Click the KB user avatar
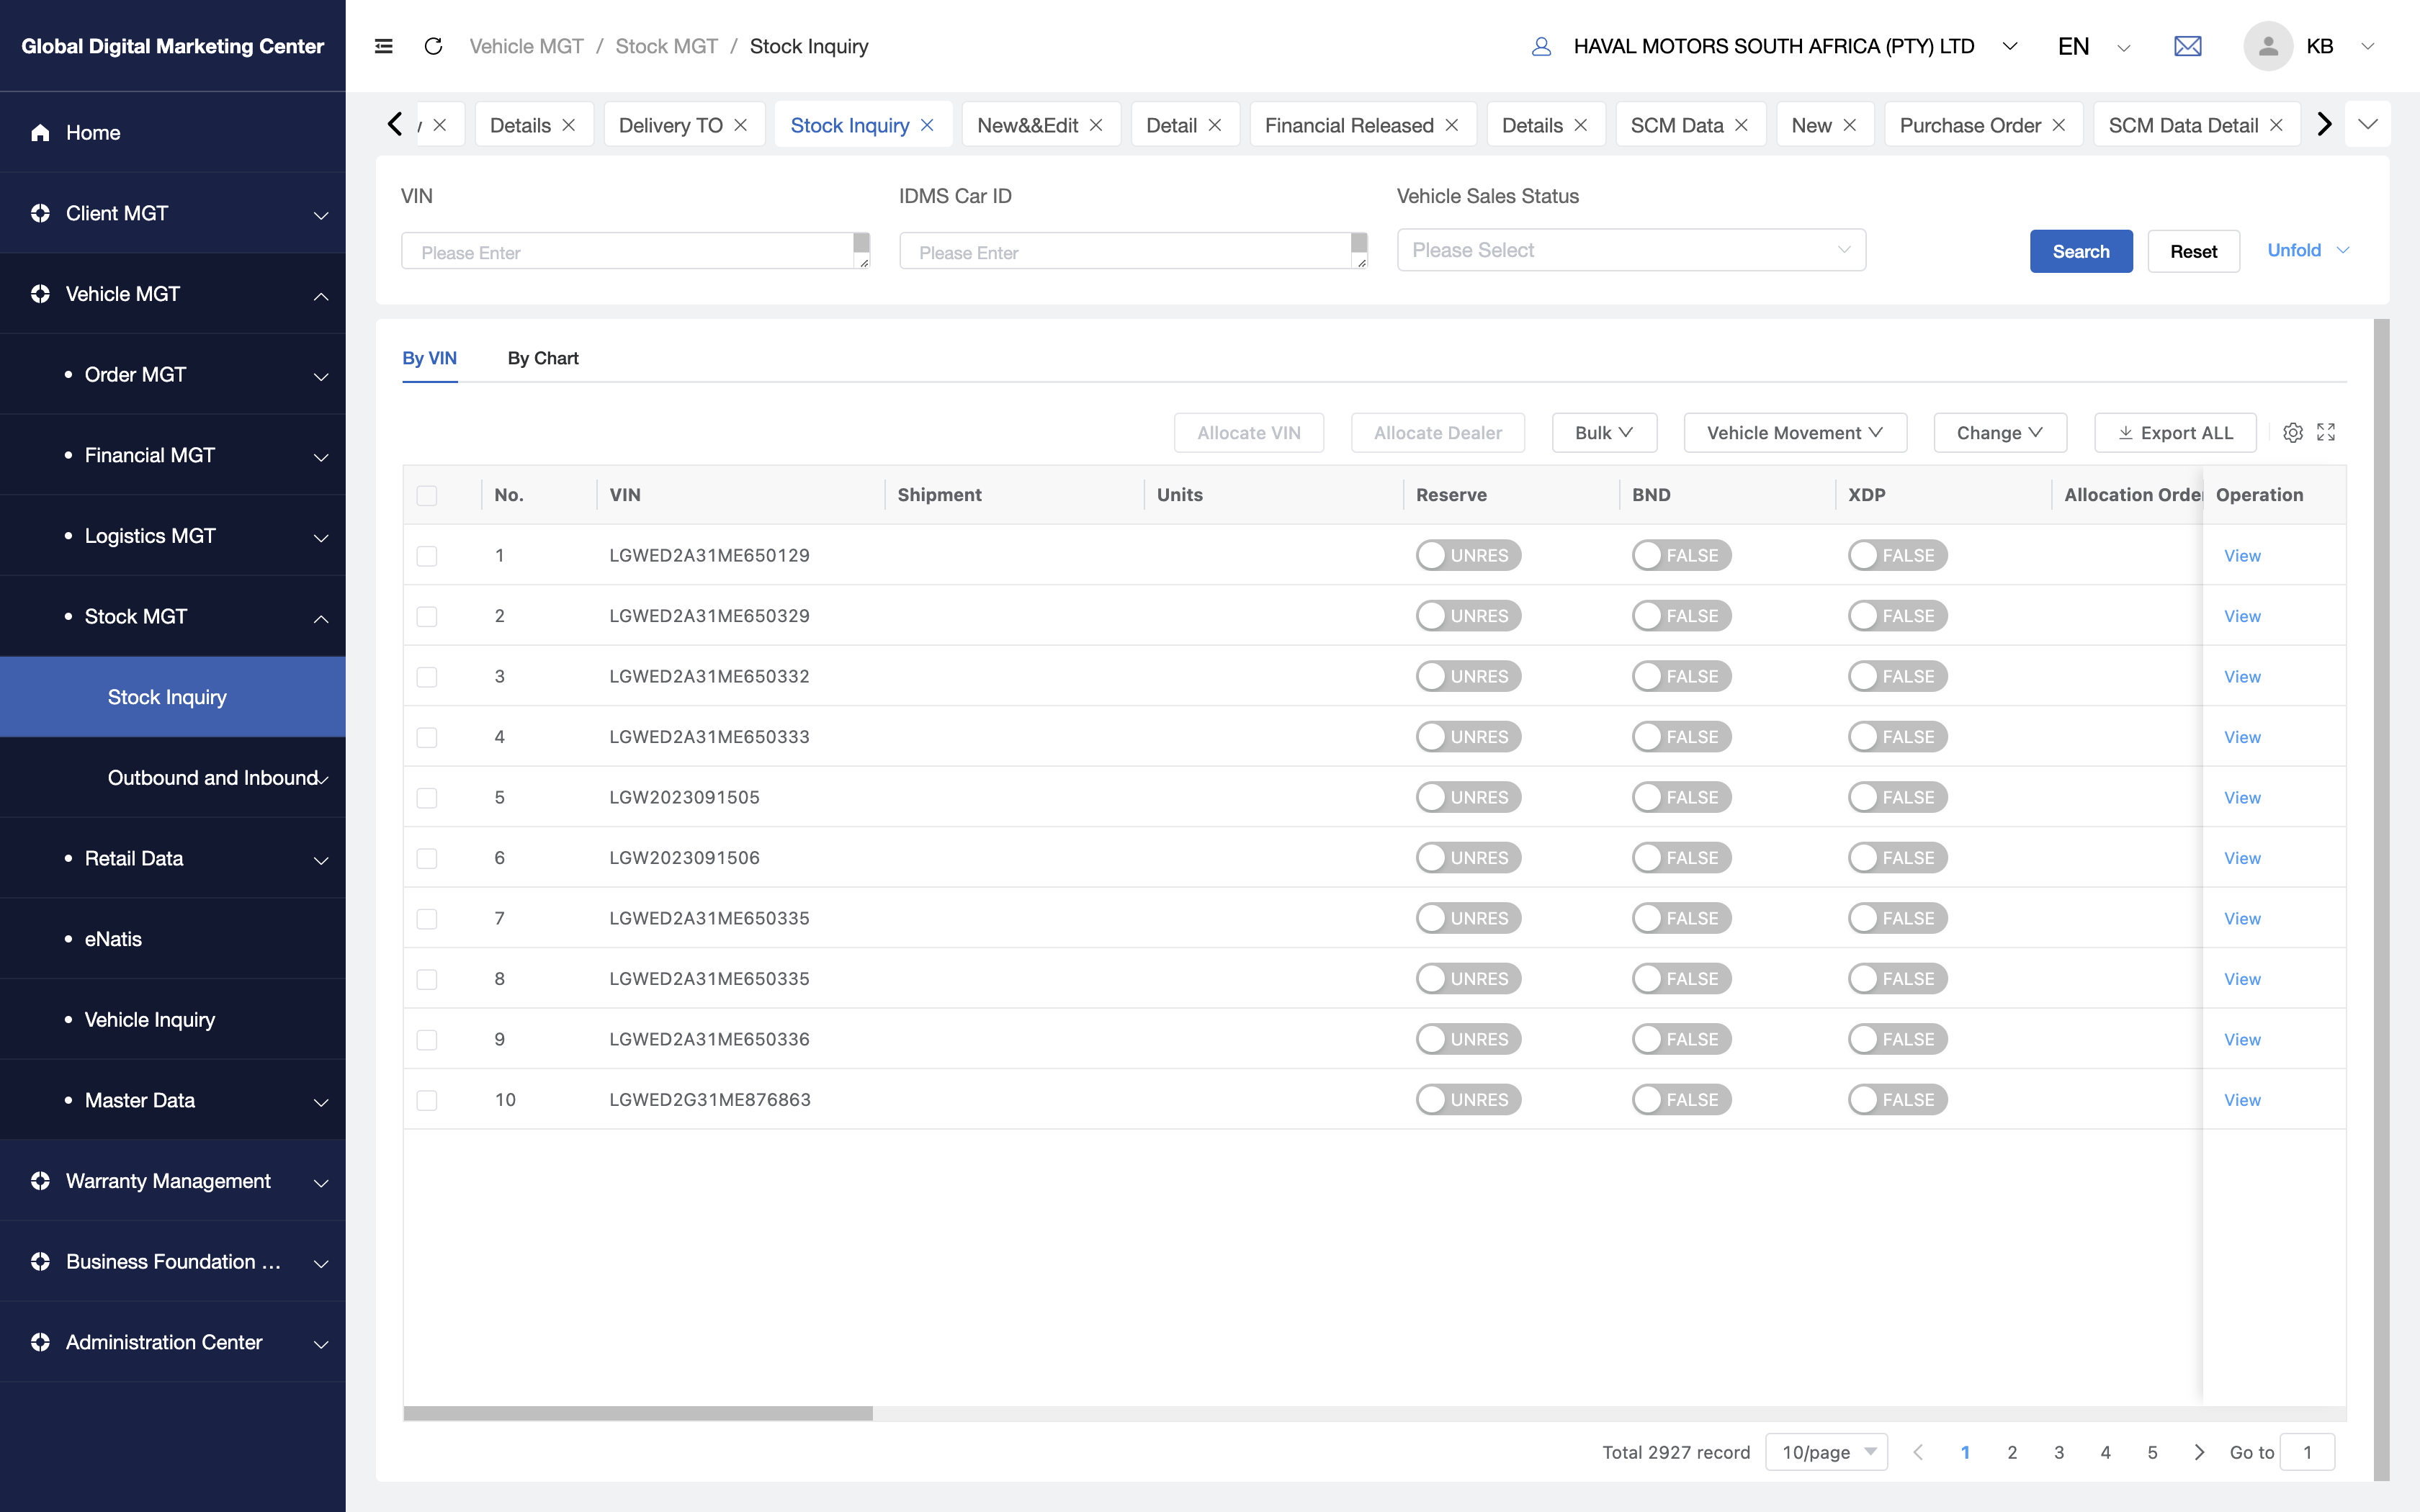The image size is (2420, 1512). [2268, 46]
